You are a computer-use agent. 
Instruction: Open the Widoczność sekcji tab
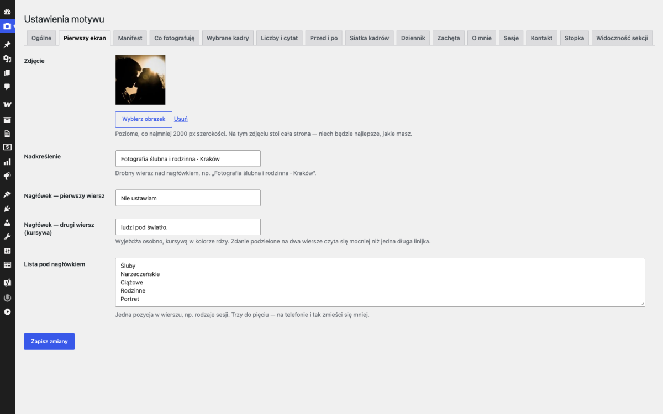tap(622, 38)
